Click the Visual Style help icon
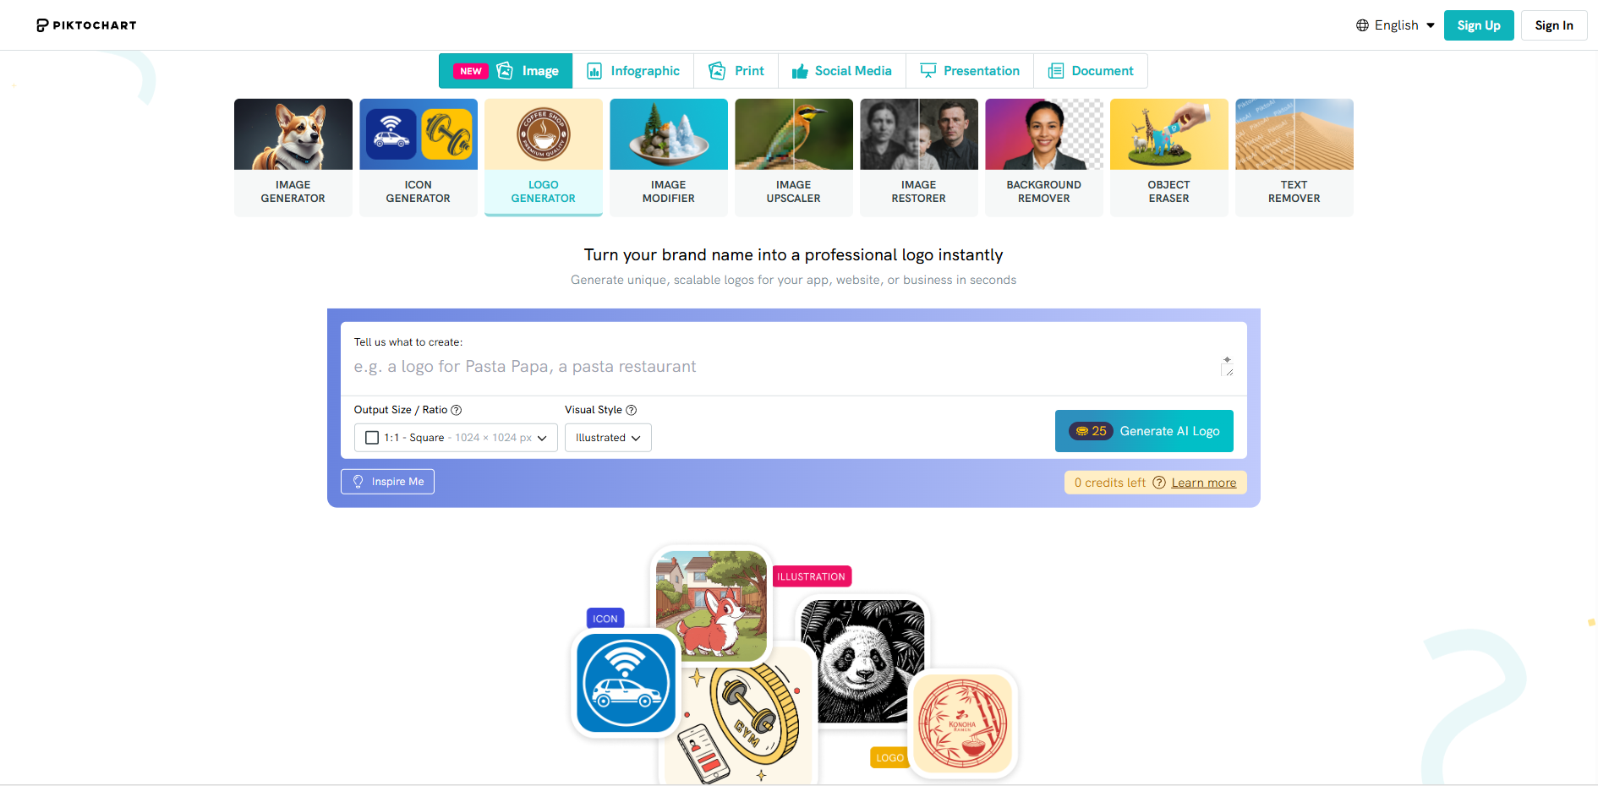This screenshot has height=786, width=1598. click(631, 410)
